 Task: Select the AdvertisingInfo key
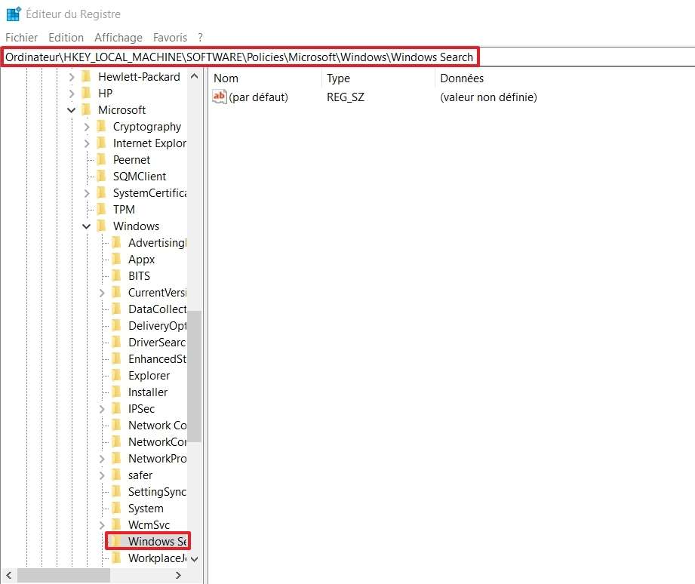pos(158,243)
